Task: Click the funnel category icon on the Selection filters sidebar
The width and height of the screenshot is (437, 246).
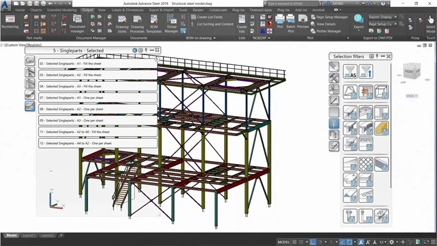Action: 334,123
